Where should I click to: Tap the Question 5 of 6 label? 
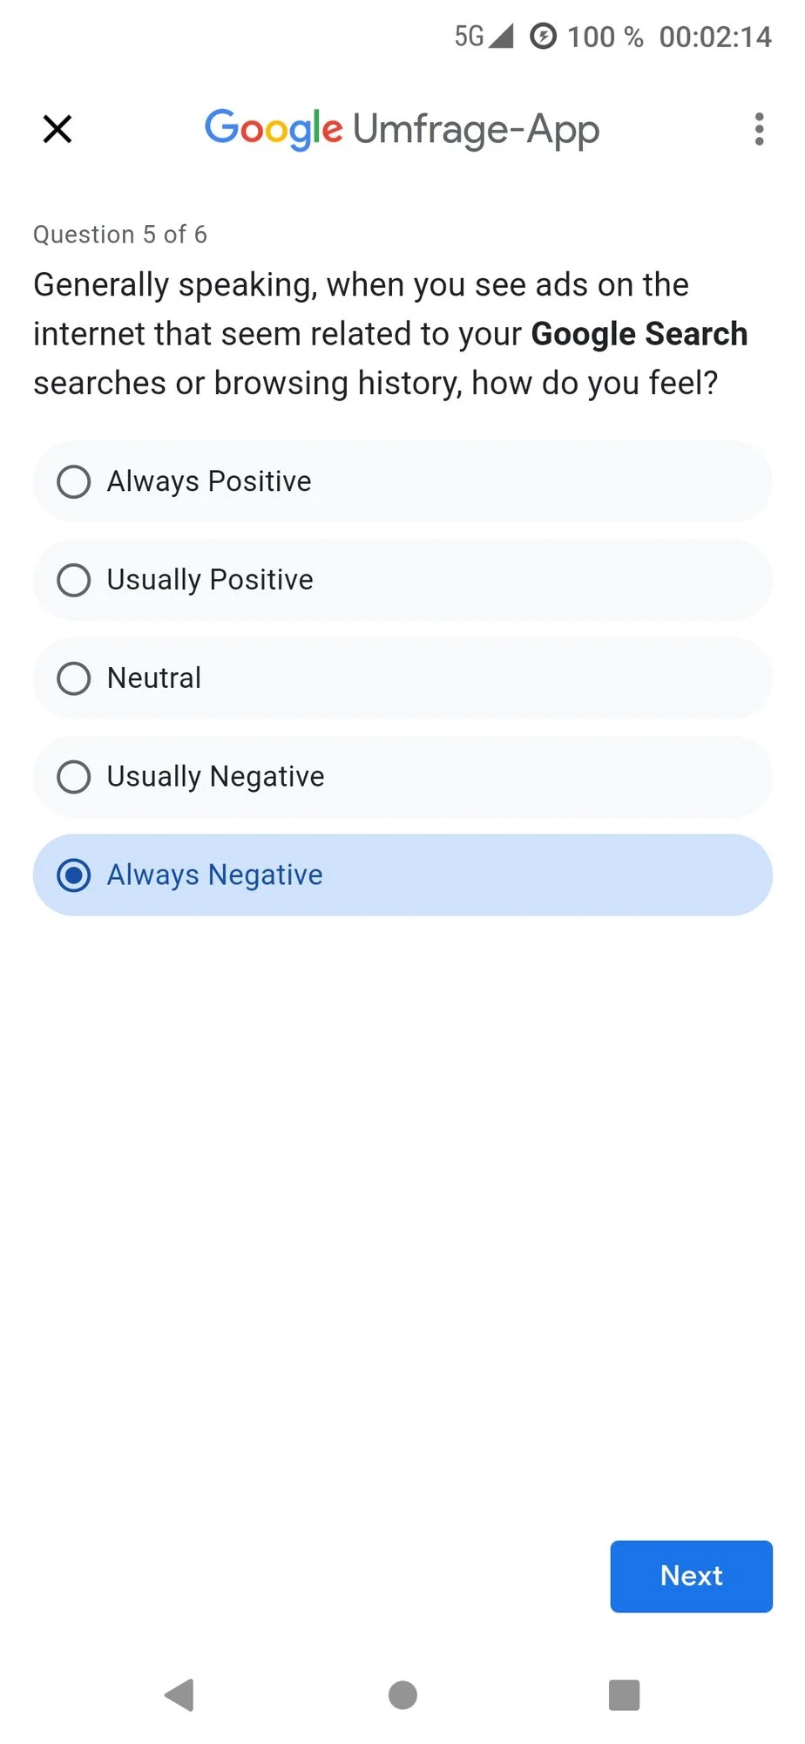pyautogui.click(x=120, y=235)
